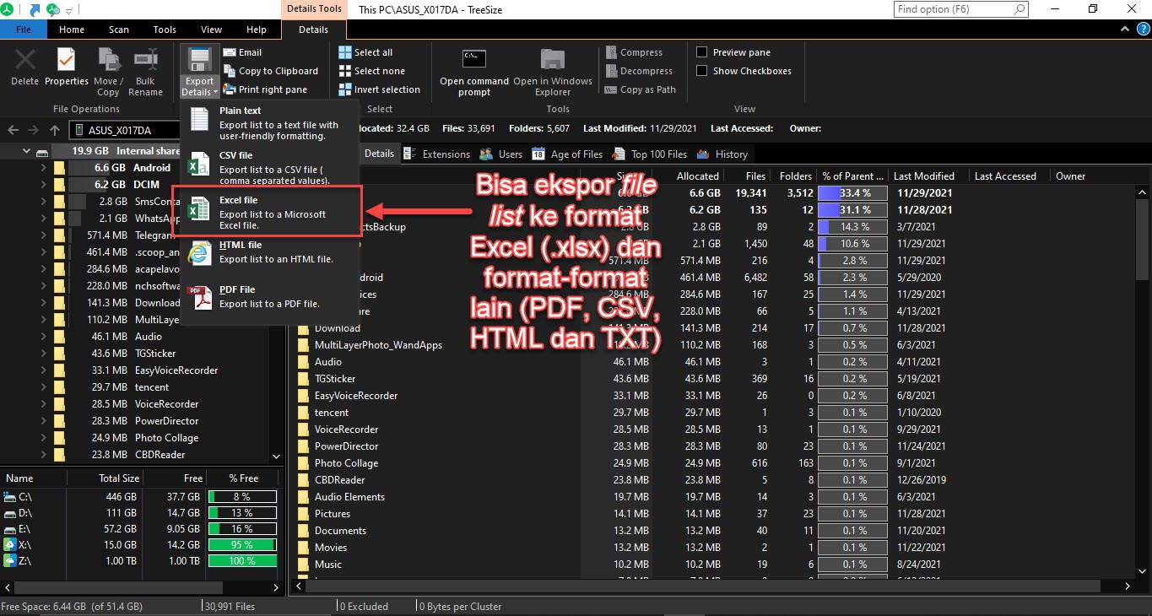1152x616 pixels.
Task: Expand the TGSticker folder in the tree
Action: 43,354
